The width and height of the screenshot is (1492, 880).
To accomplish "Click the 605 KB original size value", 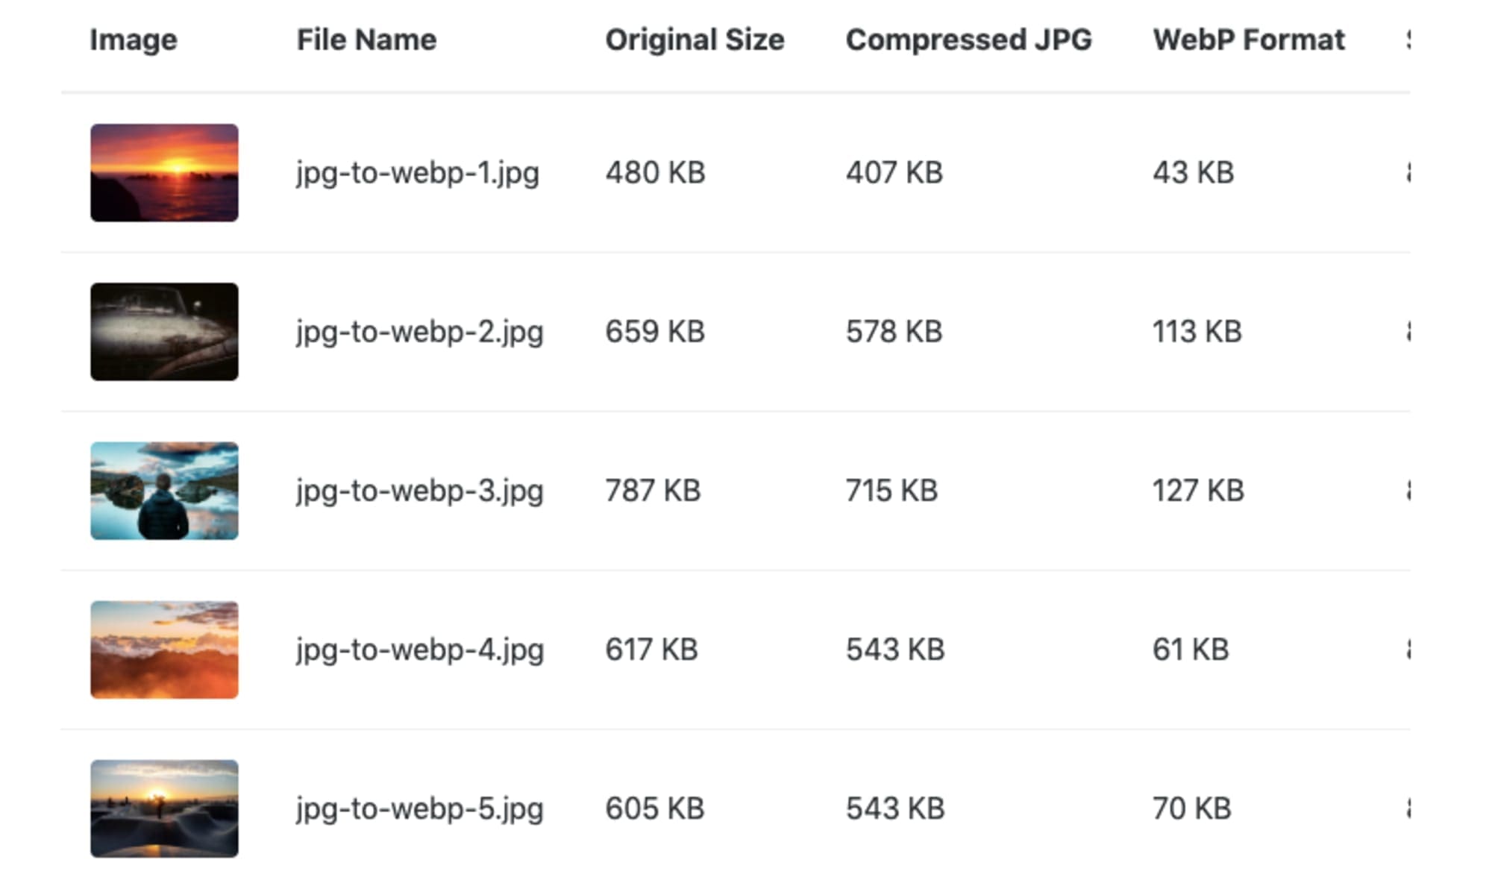I will 654,808.
